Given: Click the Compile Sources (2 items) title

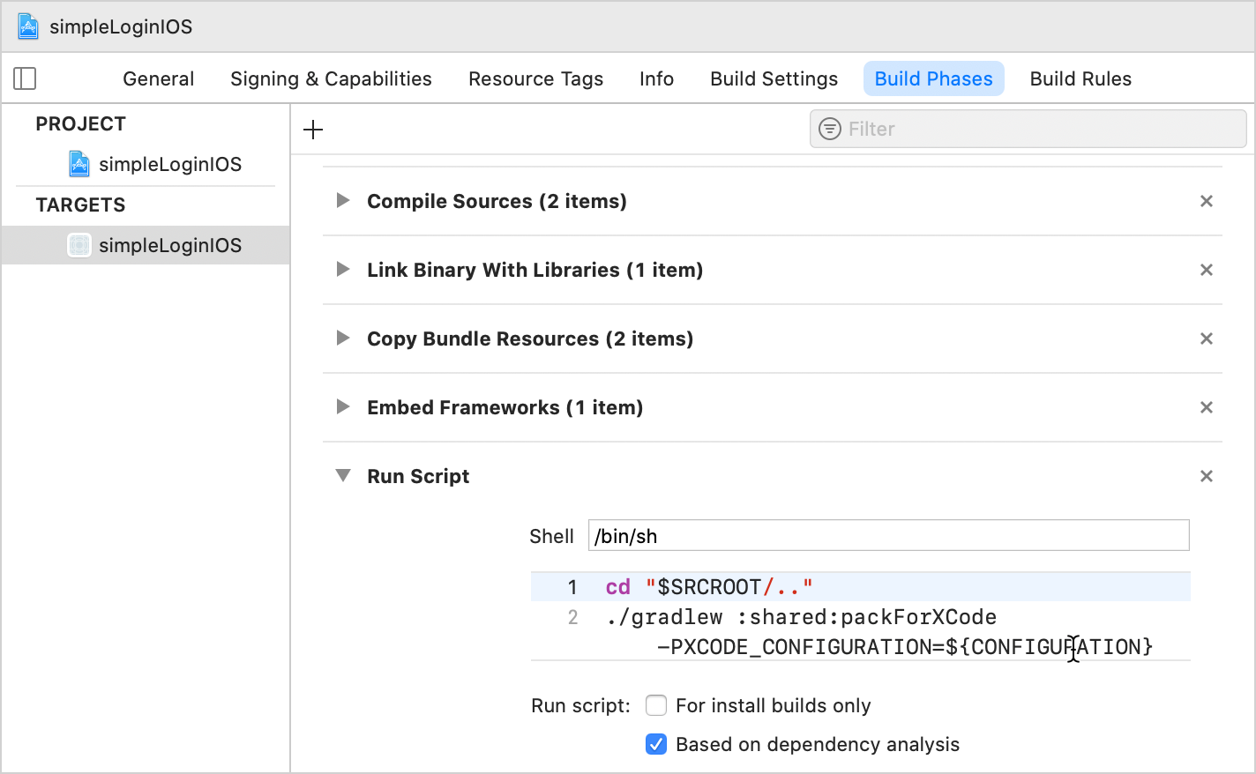Looking at the screenshot, I should (x=497, y=201).
